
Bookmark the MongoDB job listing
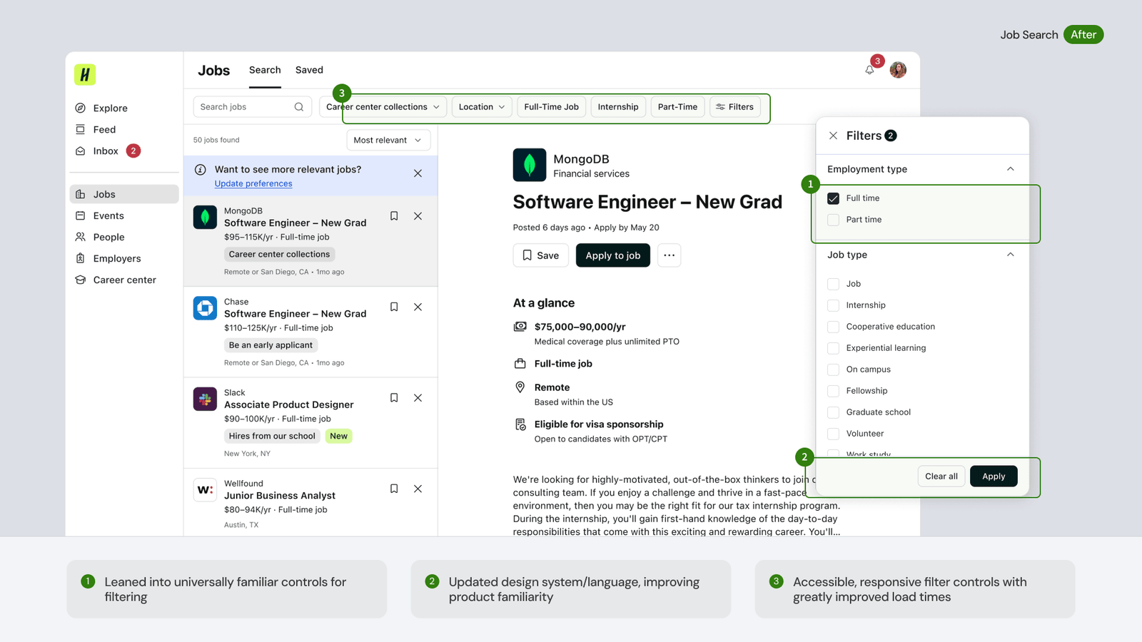(394, 216)
